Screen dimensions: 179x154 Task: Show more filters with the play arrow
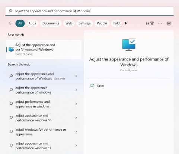[x=126, y=23]
